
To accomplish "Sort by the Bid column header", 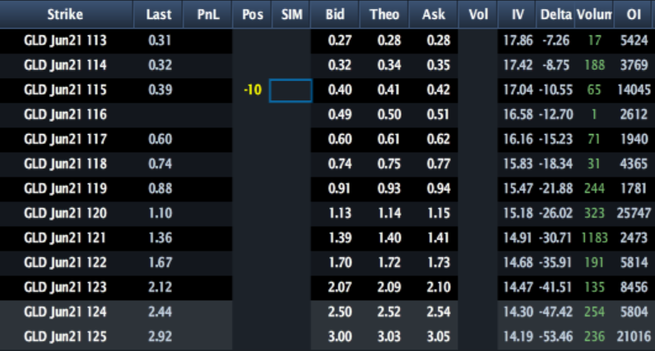I will tap(335, 15).
